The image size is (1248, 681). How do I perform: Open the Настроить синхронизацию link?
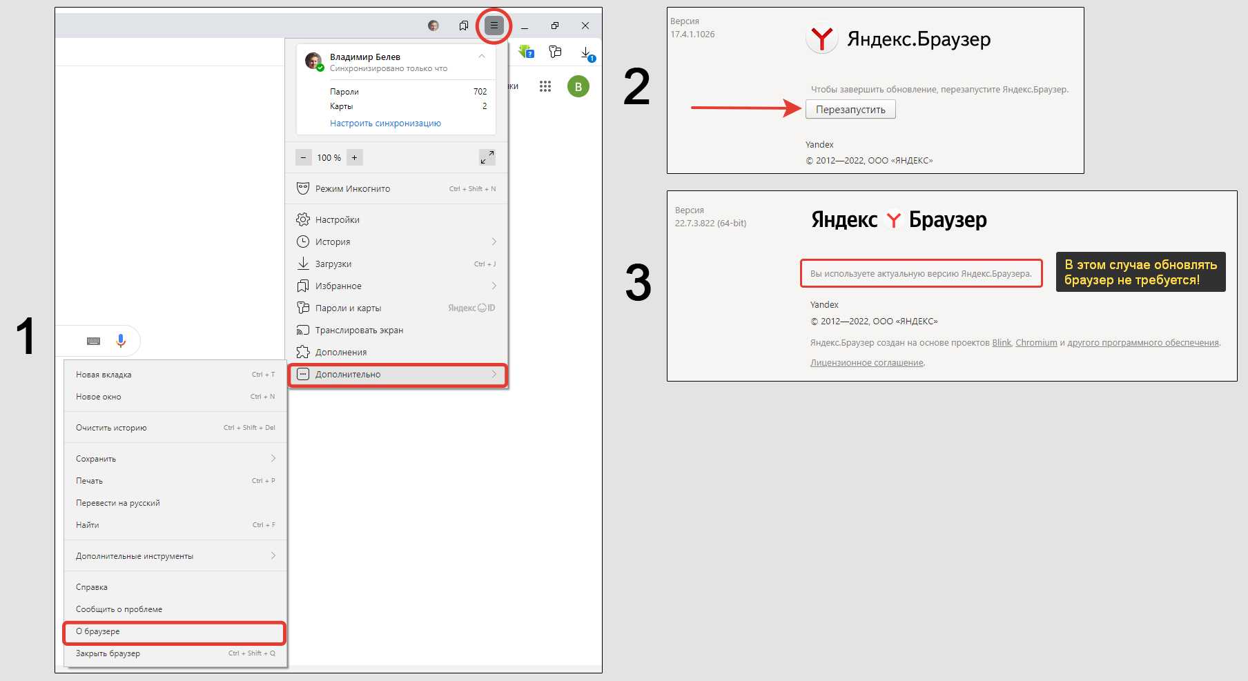click(x=385, y=124)
